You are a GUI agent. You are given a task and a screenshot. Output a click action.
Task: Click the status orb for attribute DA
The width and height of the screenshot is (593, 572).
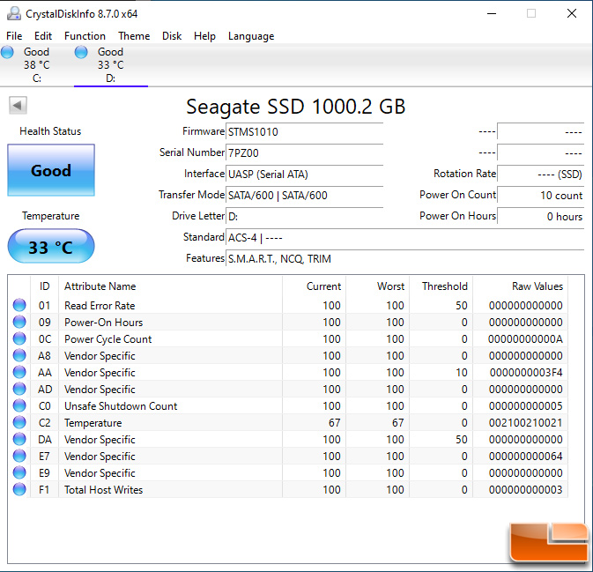point(19,439)
